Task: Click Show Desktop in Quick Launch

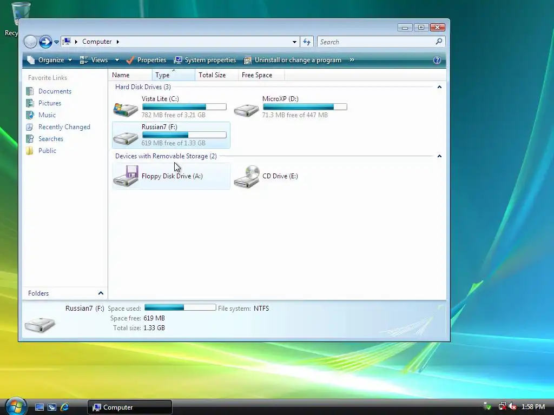Action: [x=39, y=407]
